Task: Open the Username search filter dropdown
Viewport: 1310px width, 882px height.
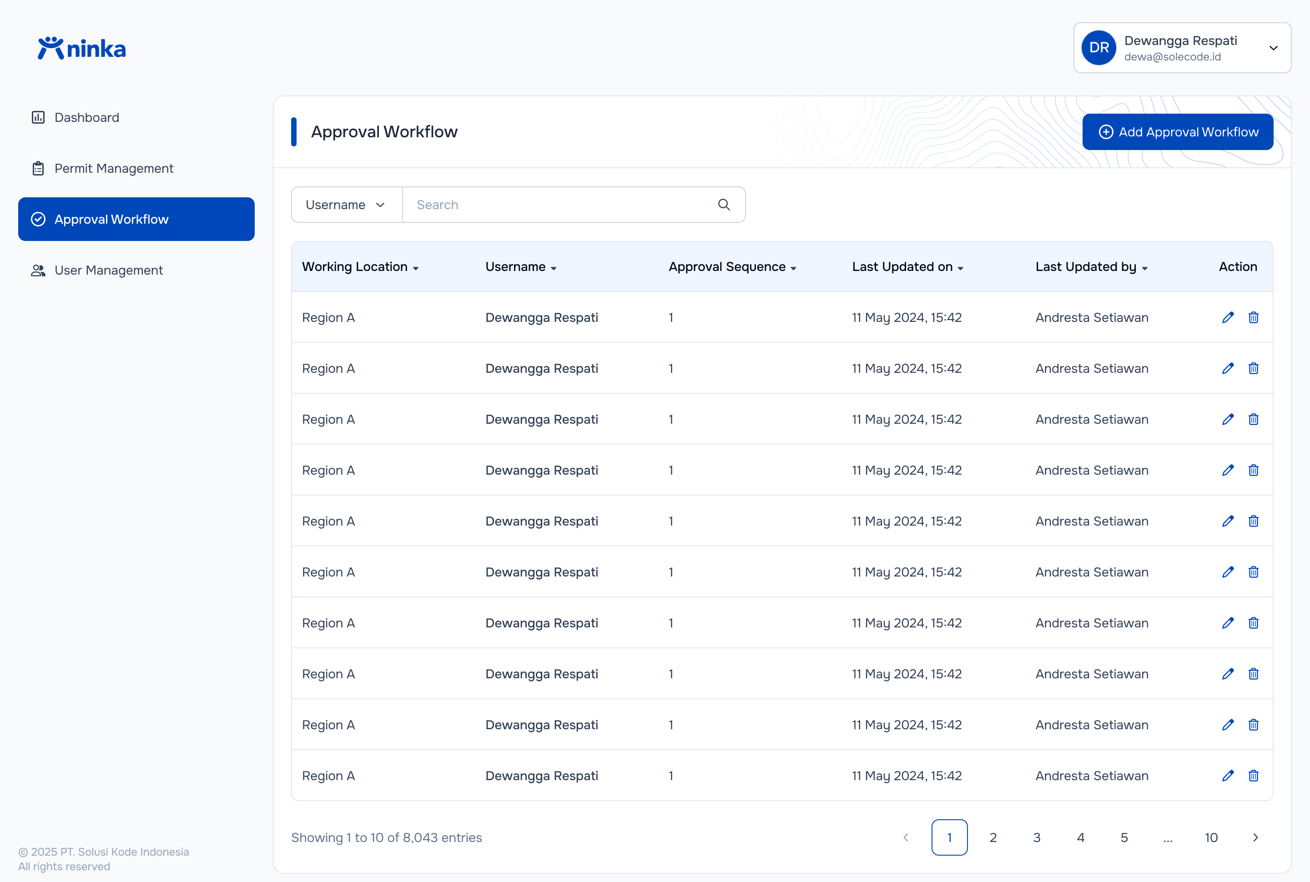Action: click(x=347, y=205)
